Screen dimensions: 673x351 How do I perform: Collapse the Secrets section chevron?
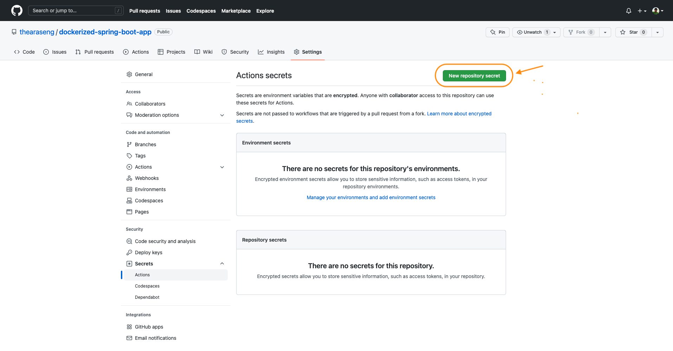tap(222, 264)
